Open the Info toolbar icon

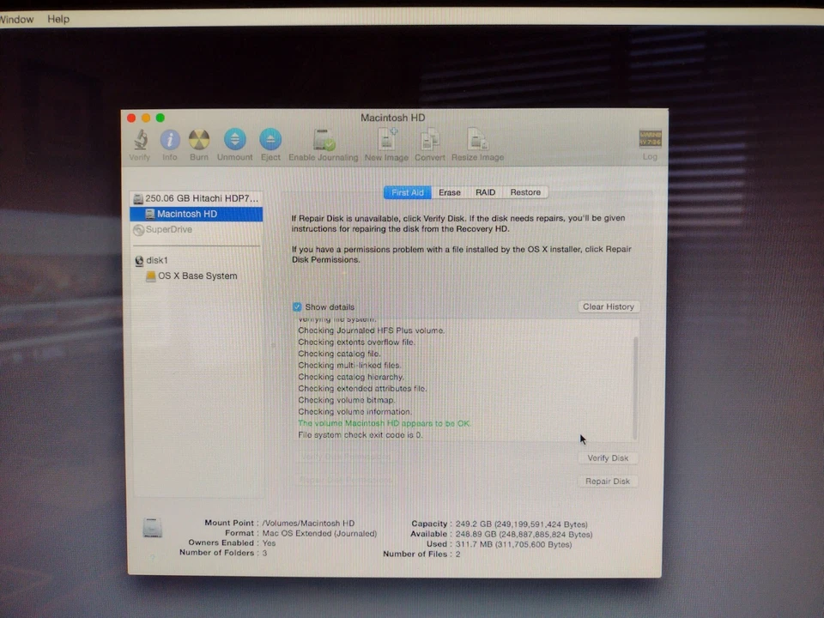[x=169, y=141]
